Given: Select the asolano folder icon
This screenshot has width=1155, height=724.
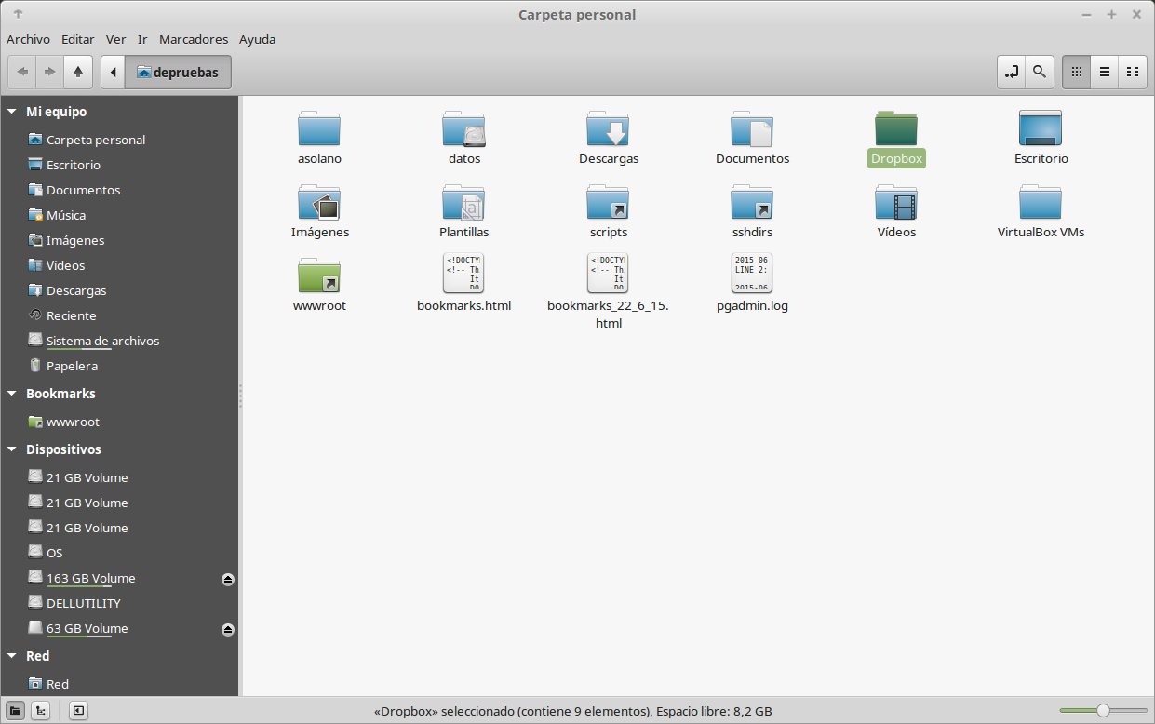Looking at the screenshot, I should pyautogui.click(x=319, y=128).
